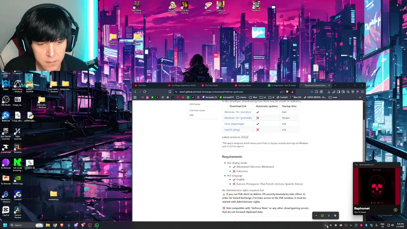Open DaVinci Resolve desktop icon

click(17, 212)
